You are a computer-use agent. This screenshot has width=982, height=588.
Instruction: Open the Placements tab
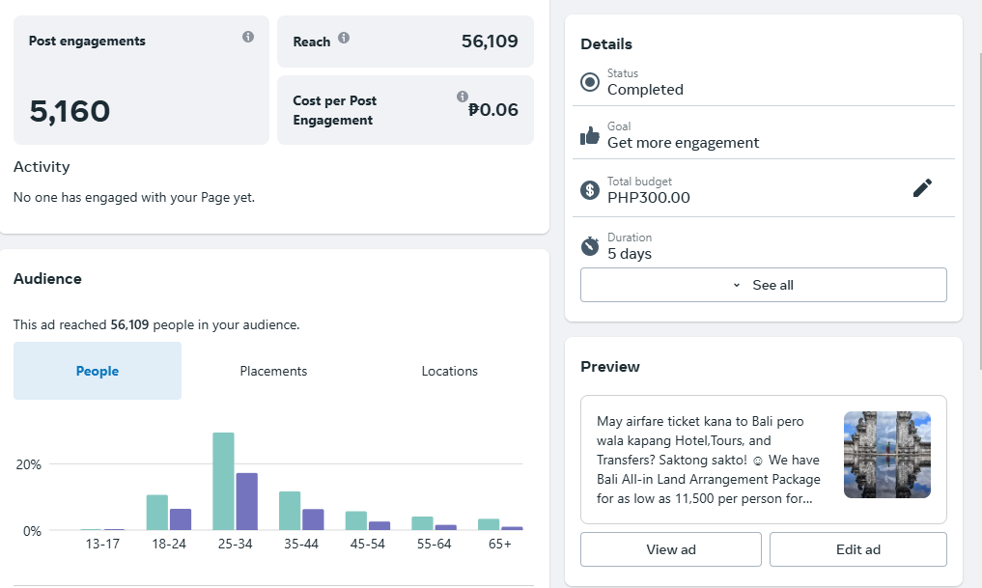pyautogui.click(x=273, y=371)
